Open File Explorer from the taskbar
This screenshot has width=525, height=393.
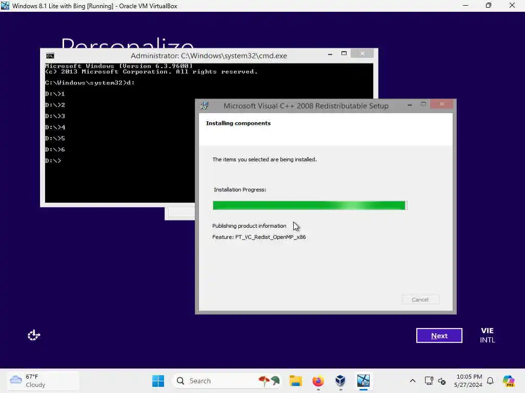(296, 381)
